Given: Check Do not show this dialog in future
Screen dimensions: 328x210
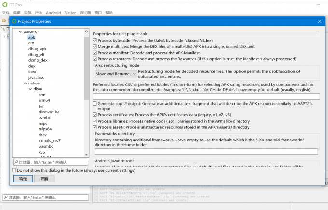Looking at the screenshot, I should [x=14, y=170].
